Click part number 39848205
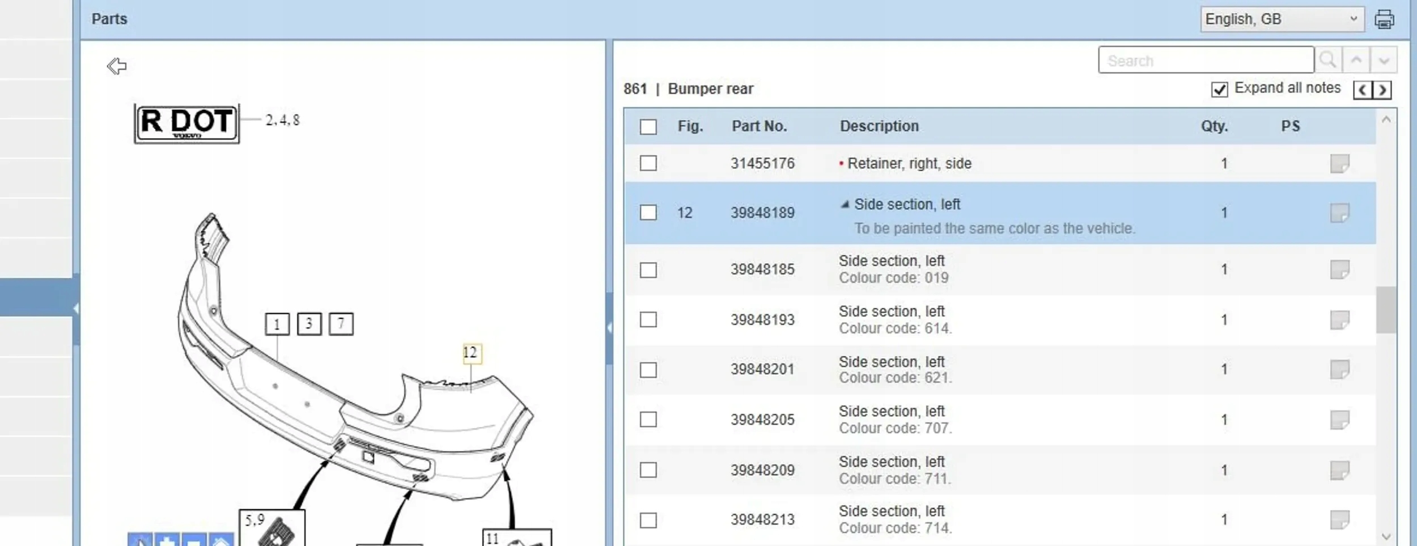The image size is (1417, 546). 762,420
